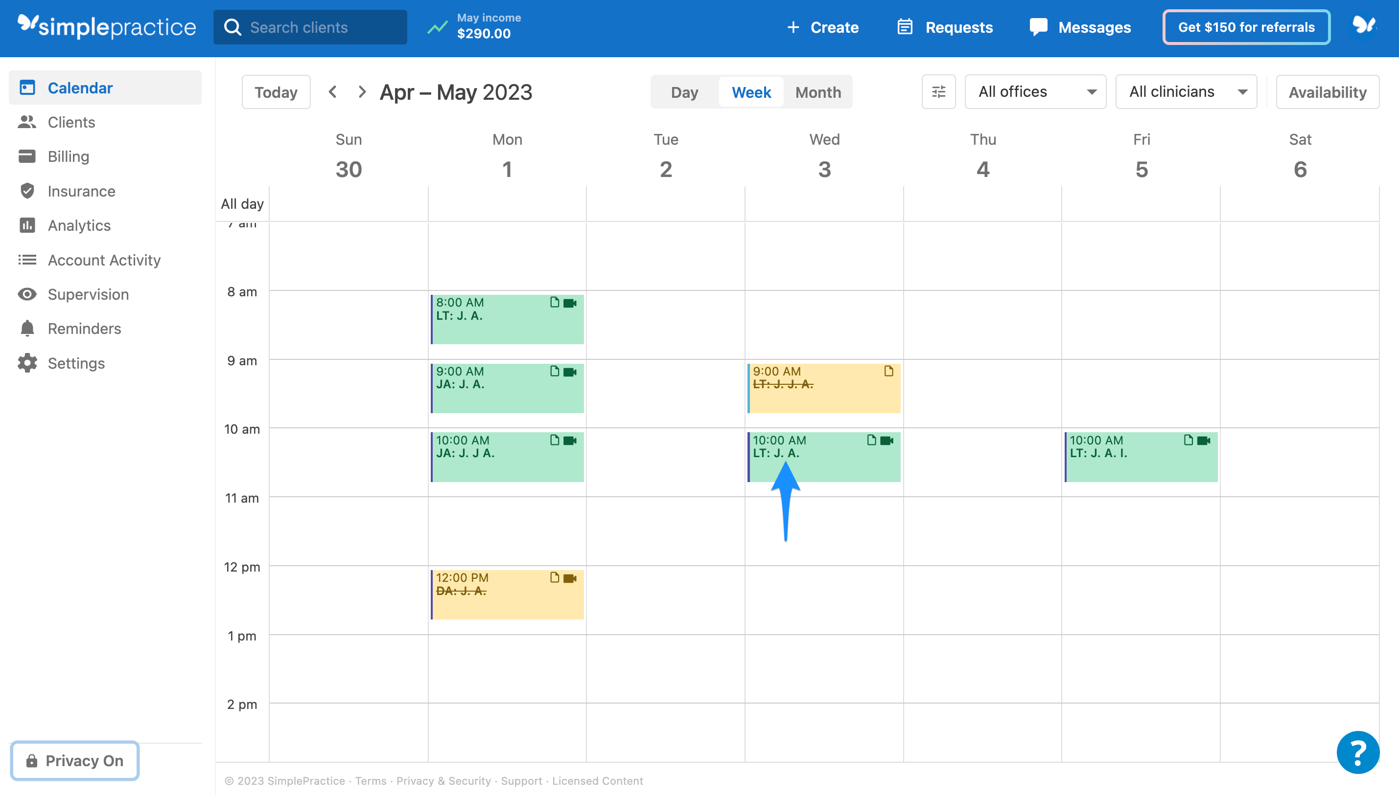Open Monday 9:00 AM JA: J. A. appointment
Image resolution: width=1399 pixels, height=795 pixels.
pyautogui.click(x=507, y=388)
